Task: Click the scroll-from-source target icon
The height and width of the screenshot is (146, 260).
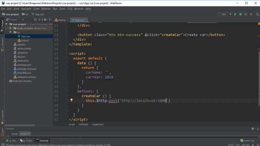Action: pyautogui.click(x=35, y=20)
